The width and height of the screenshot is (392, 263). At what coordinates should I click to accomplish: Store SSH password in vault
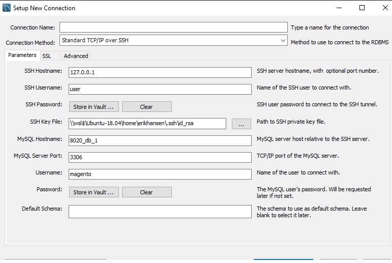(x=94, y=107)
